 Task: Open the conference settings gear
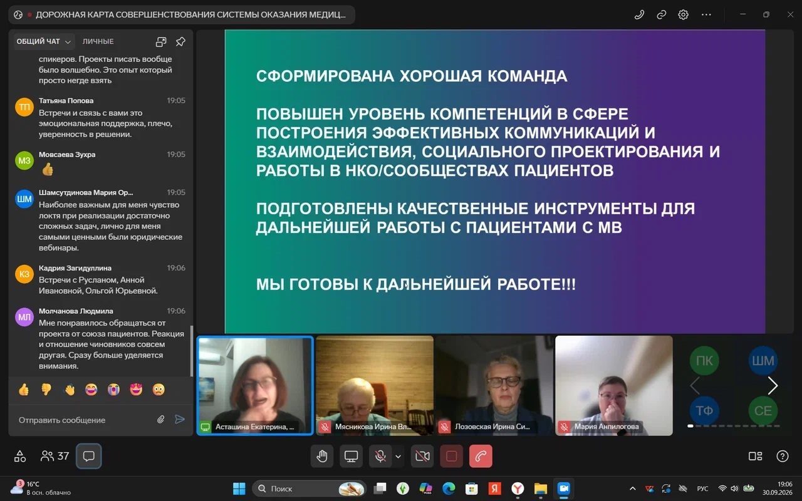(x=684, y=14)
